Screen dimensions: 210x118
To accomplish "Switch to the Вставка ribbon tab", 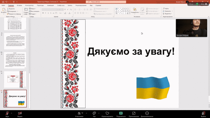I will 19,5.
